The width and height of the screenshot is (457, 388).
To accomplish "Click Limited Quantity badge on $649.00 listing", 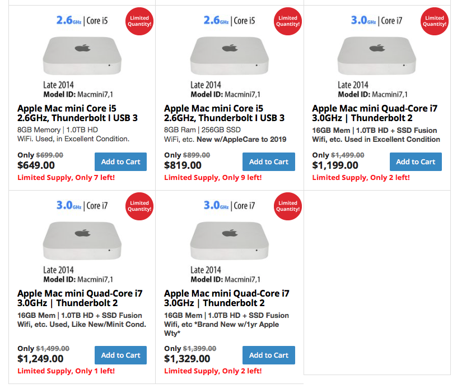I will coord(139,21).
